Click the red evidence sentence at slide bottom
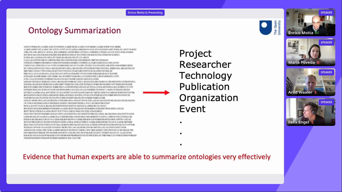The image size is (342, 192). pyautogui.click(x=147, y=157)
